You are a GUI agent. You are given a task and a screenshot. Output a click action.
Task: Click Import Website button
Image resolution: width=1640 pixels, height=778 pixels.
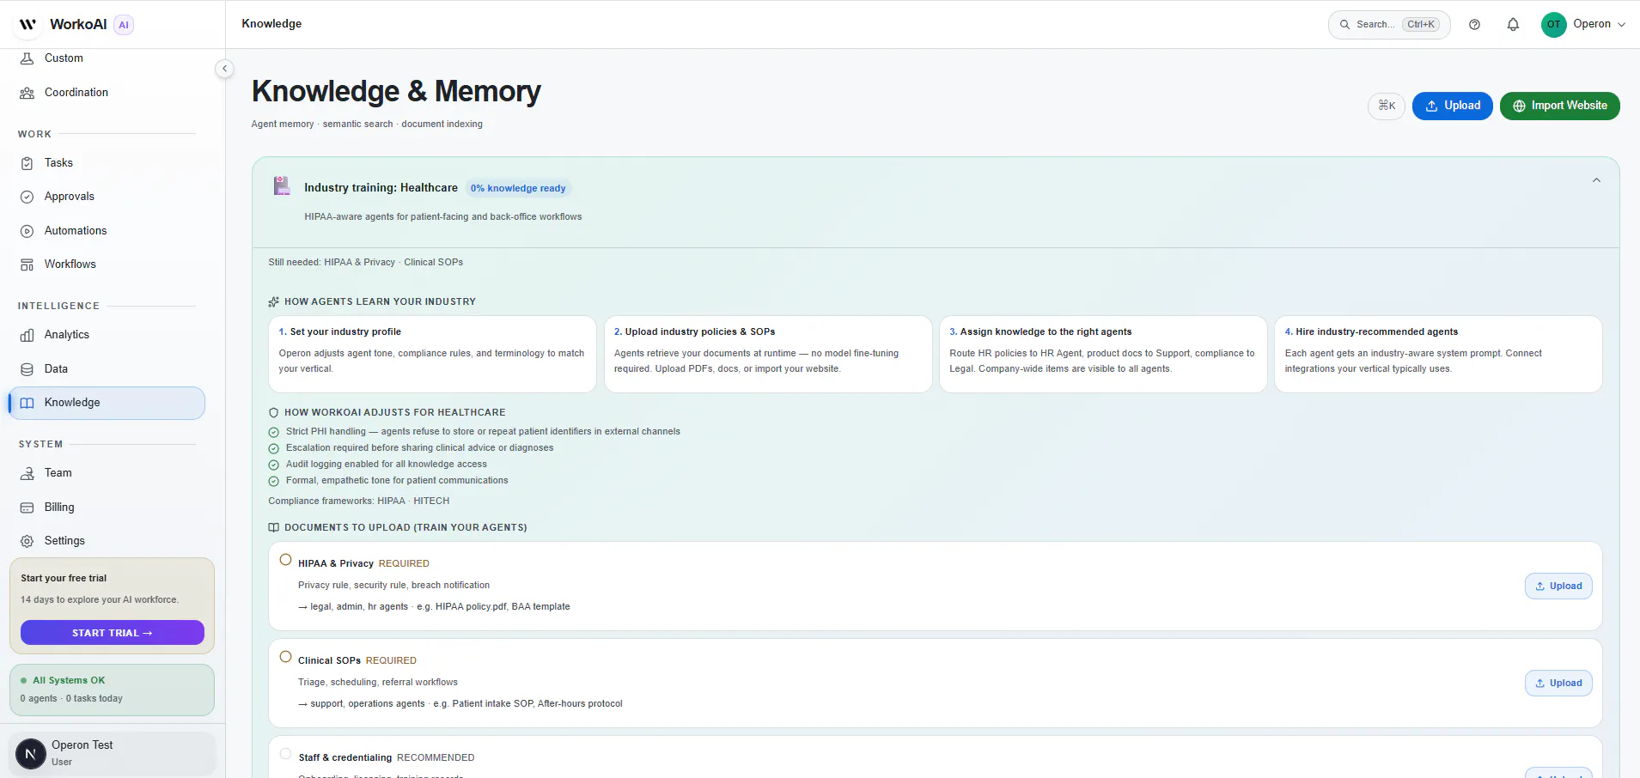pos(1559,106)
